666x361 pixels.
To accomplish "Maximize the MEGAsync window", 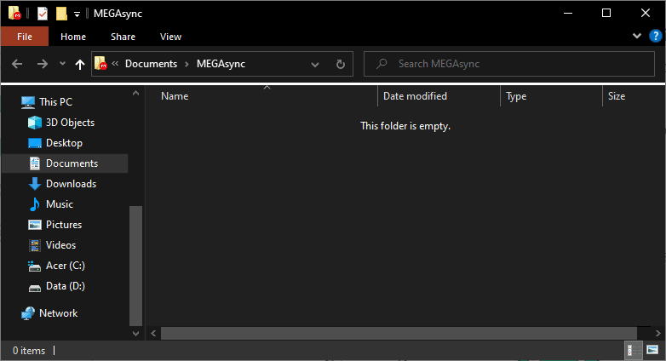I will point(606,13).
